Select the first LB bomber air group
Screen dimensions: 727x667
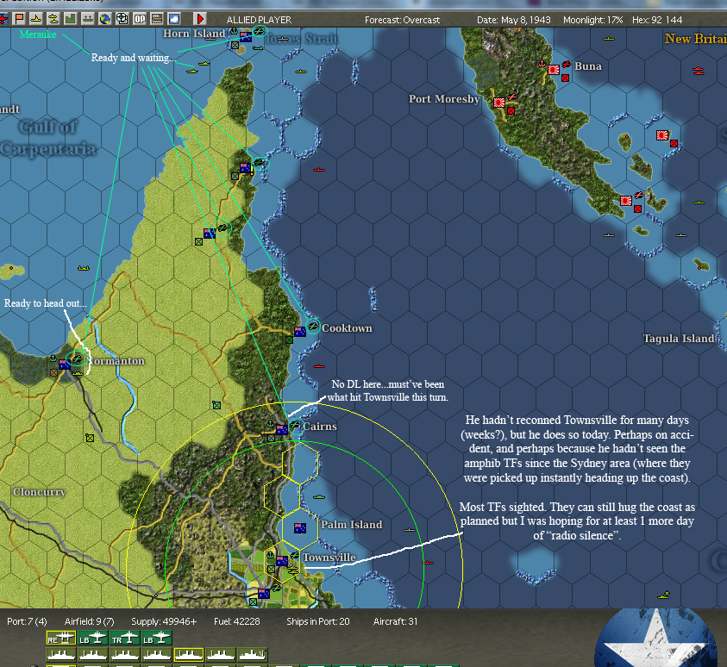[x=92, y=639]
